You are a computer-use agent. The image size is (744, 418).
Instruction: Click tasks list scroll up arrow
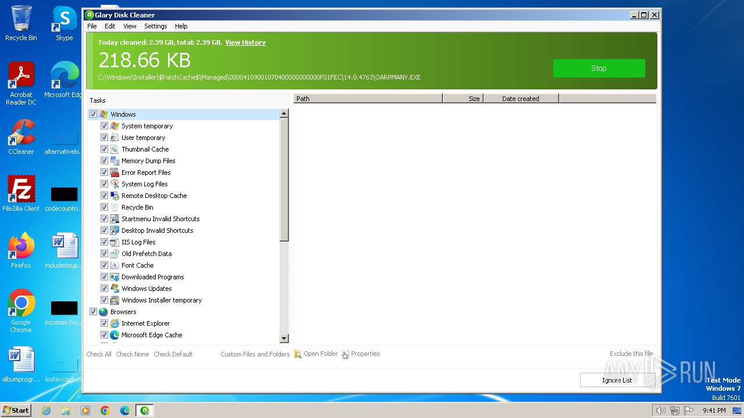coord(284,114)
